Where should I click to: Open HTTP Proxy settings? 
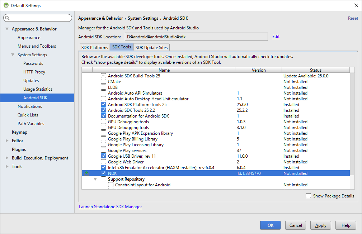(34, 72)
